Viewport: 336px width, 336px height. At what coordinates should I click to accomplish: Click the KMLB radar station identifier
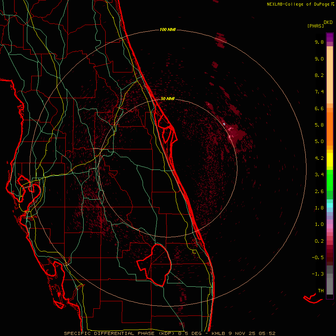[218, 333]
